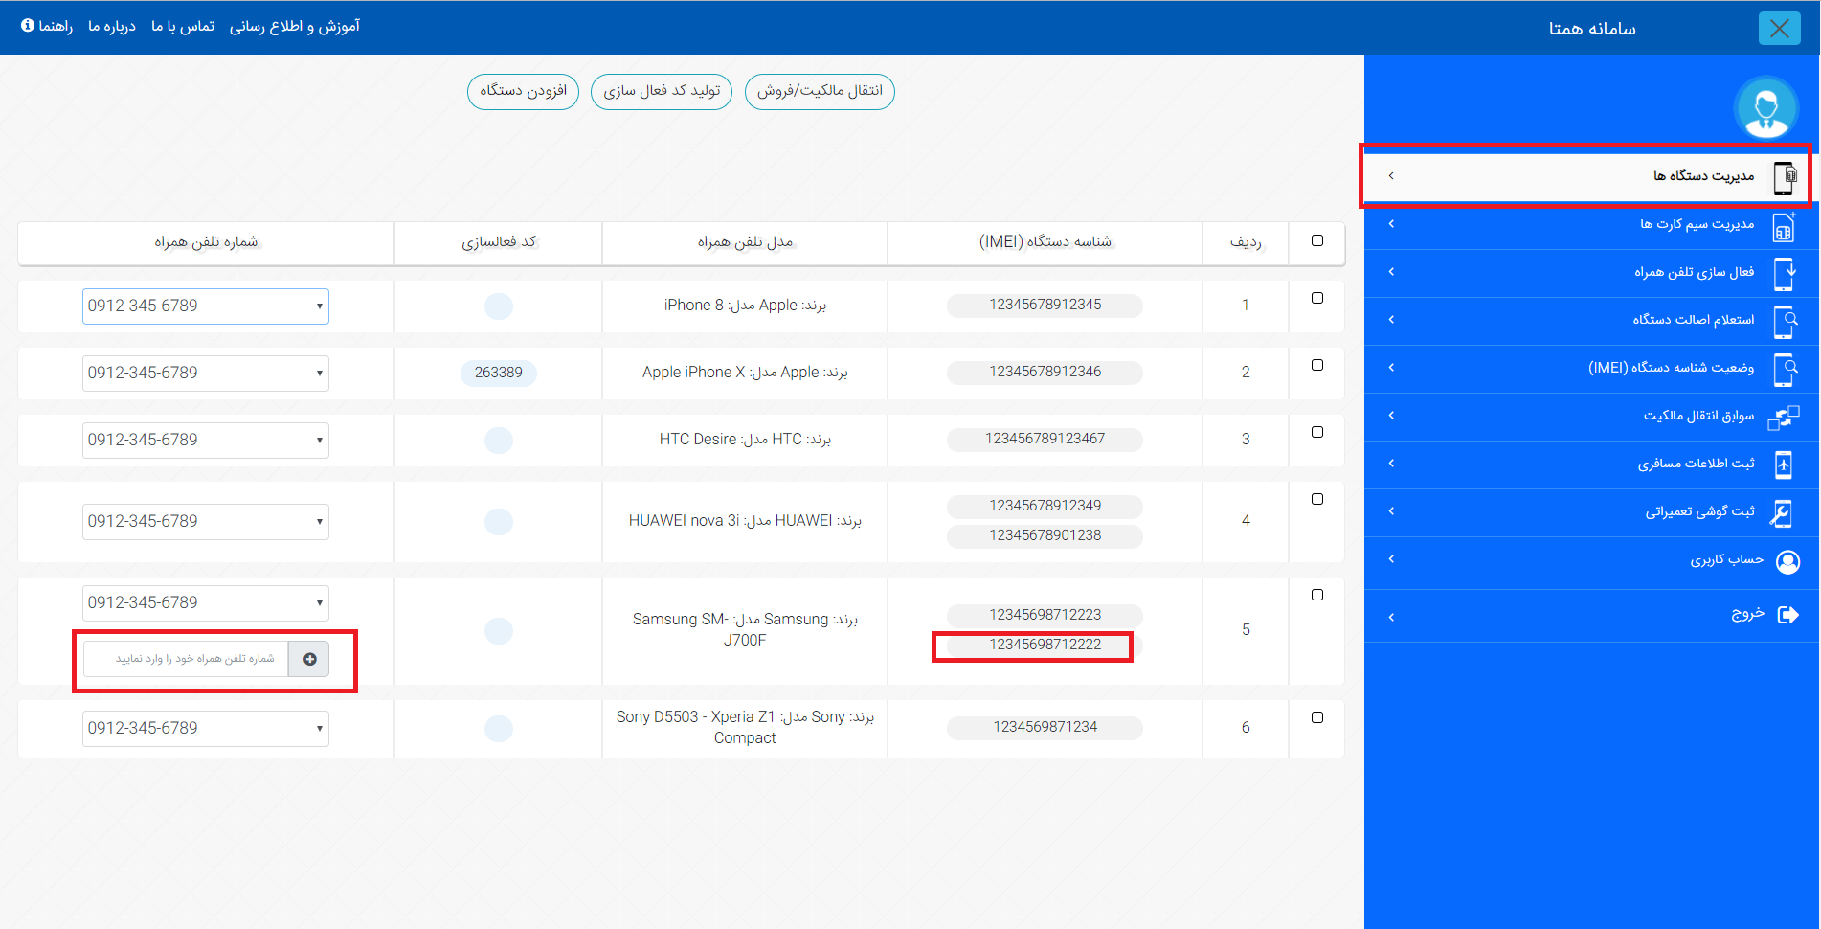Check the row 3 HTC Desire checkbox
This screenshot has height=929, width=1821.
point(1317,432)
